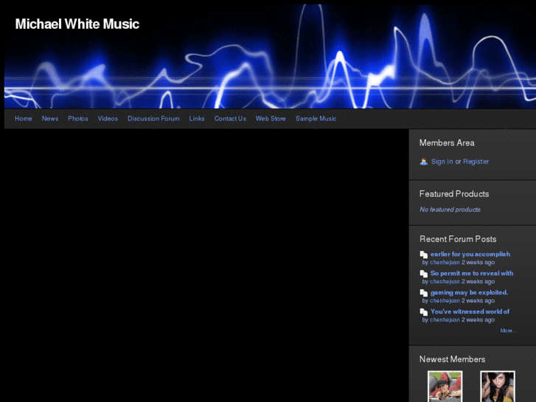536x402 pixels.
Task: Open post 'You've witnessed world of'
Action: pyautogui.click(x=470, y=312)
